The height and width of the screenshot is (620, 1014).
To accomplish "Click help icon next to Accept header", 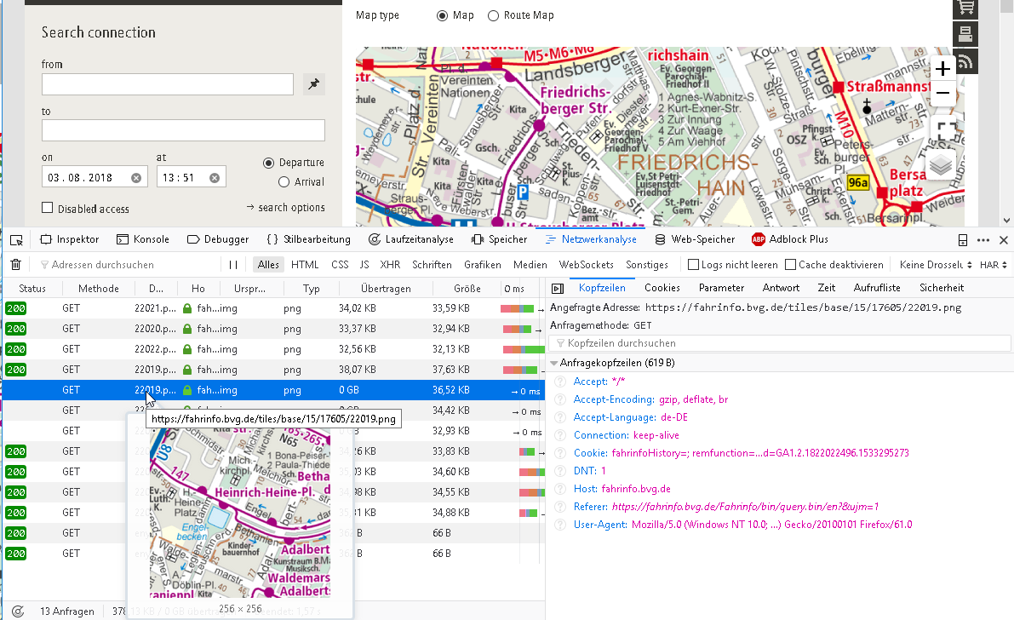I will 561,382.
